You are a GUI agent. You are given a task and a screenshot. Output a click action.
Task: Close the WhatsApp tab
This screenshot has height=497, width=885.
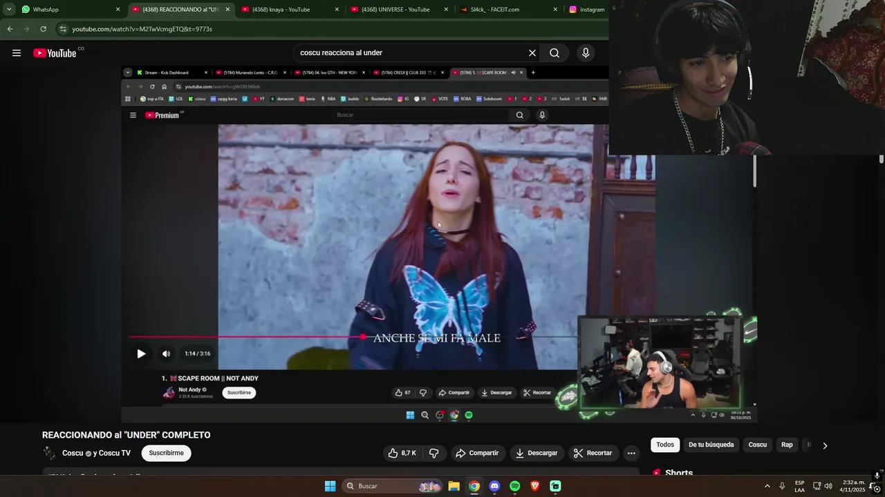(x=118, y=10)
